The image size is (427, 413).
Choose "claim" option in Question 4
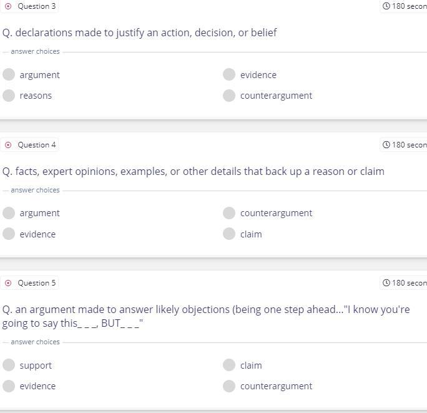point(229,234)
